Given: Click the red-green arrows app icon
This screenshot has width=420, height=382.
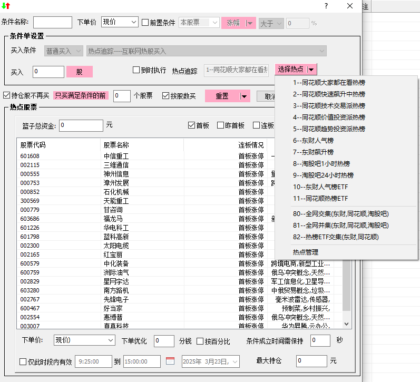Looking at the screenshot, I should (6, 6).
